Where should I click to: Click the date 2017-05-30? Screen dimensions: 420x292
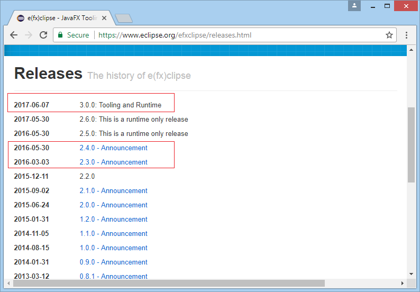coord(32,119)
